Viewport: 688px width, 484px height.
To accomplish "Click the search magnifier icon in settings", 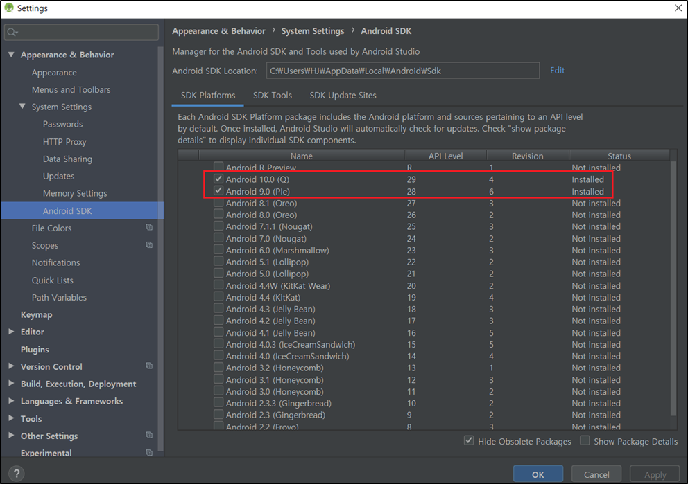I will [12, 32].
